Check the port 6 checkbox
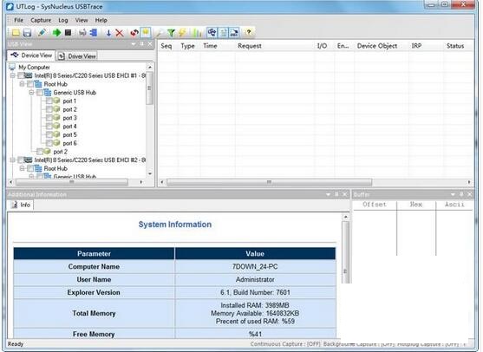The width and height of the screenshot is (483, 352). (49, 143)
